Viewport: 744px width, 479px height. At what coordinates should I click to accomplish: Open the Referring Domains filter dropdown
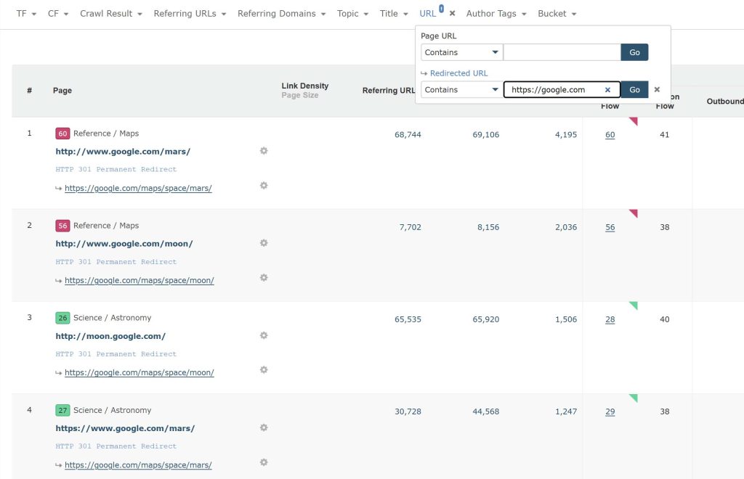(281, 14)
